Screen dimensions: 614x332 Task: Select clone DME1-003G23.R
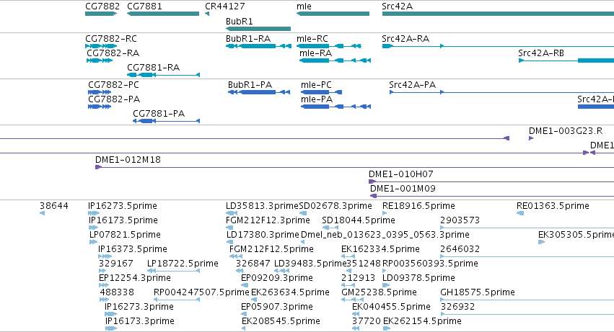pyautogui.click(x=566, y=131)
